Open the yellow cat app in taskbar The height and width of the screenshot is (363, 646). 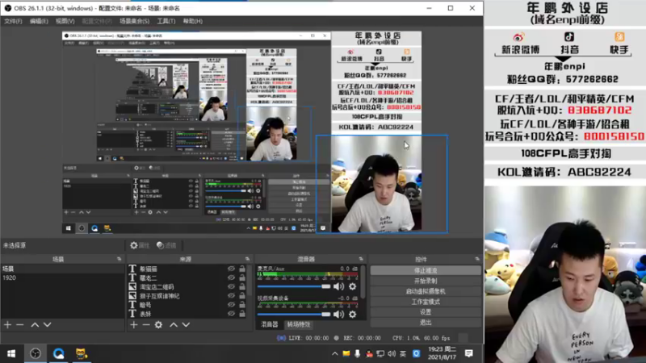point(82,353)
